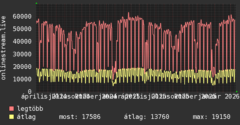Click the red legtöbb legend swatch
Viewport: 240px width, 125px height.
tap(11, 109)
